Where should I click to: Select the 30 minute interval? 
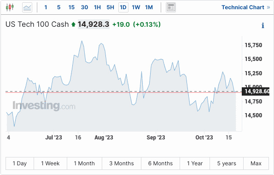point(84,7)
